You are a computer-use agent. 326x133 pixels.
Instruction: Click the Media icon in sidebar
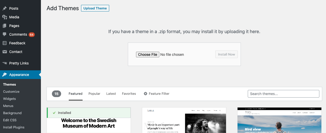(5, 17)
